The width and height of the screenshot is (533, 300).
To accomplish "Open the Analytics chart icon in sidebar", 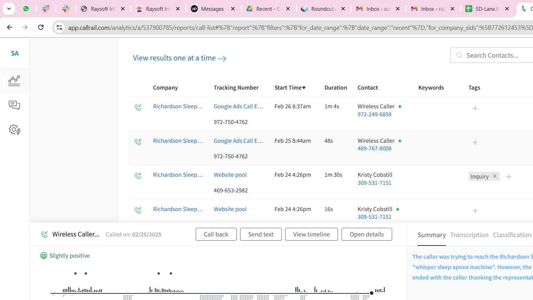I will pyautogui.click(x=14, y=81).
